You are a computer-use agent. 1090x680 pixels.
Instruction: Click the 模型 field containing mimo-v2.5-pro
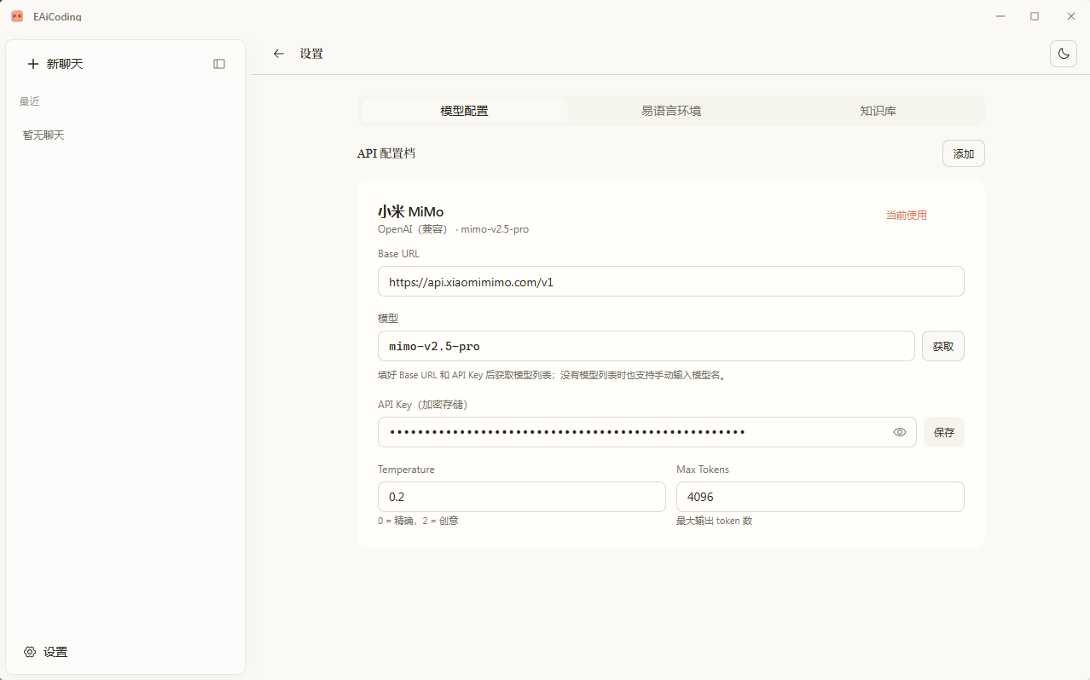pos(646,346)
